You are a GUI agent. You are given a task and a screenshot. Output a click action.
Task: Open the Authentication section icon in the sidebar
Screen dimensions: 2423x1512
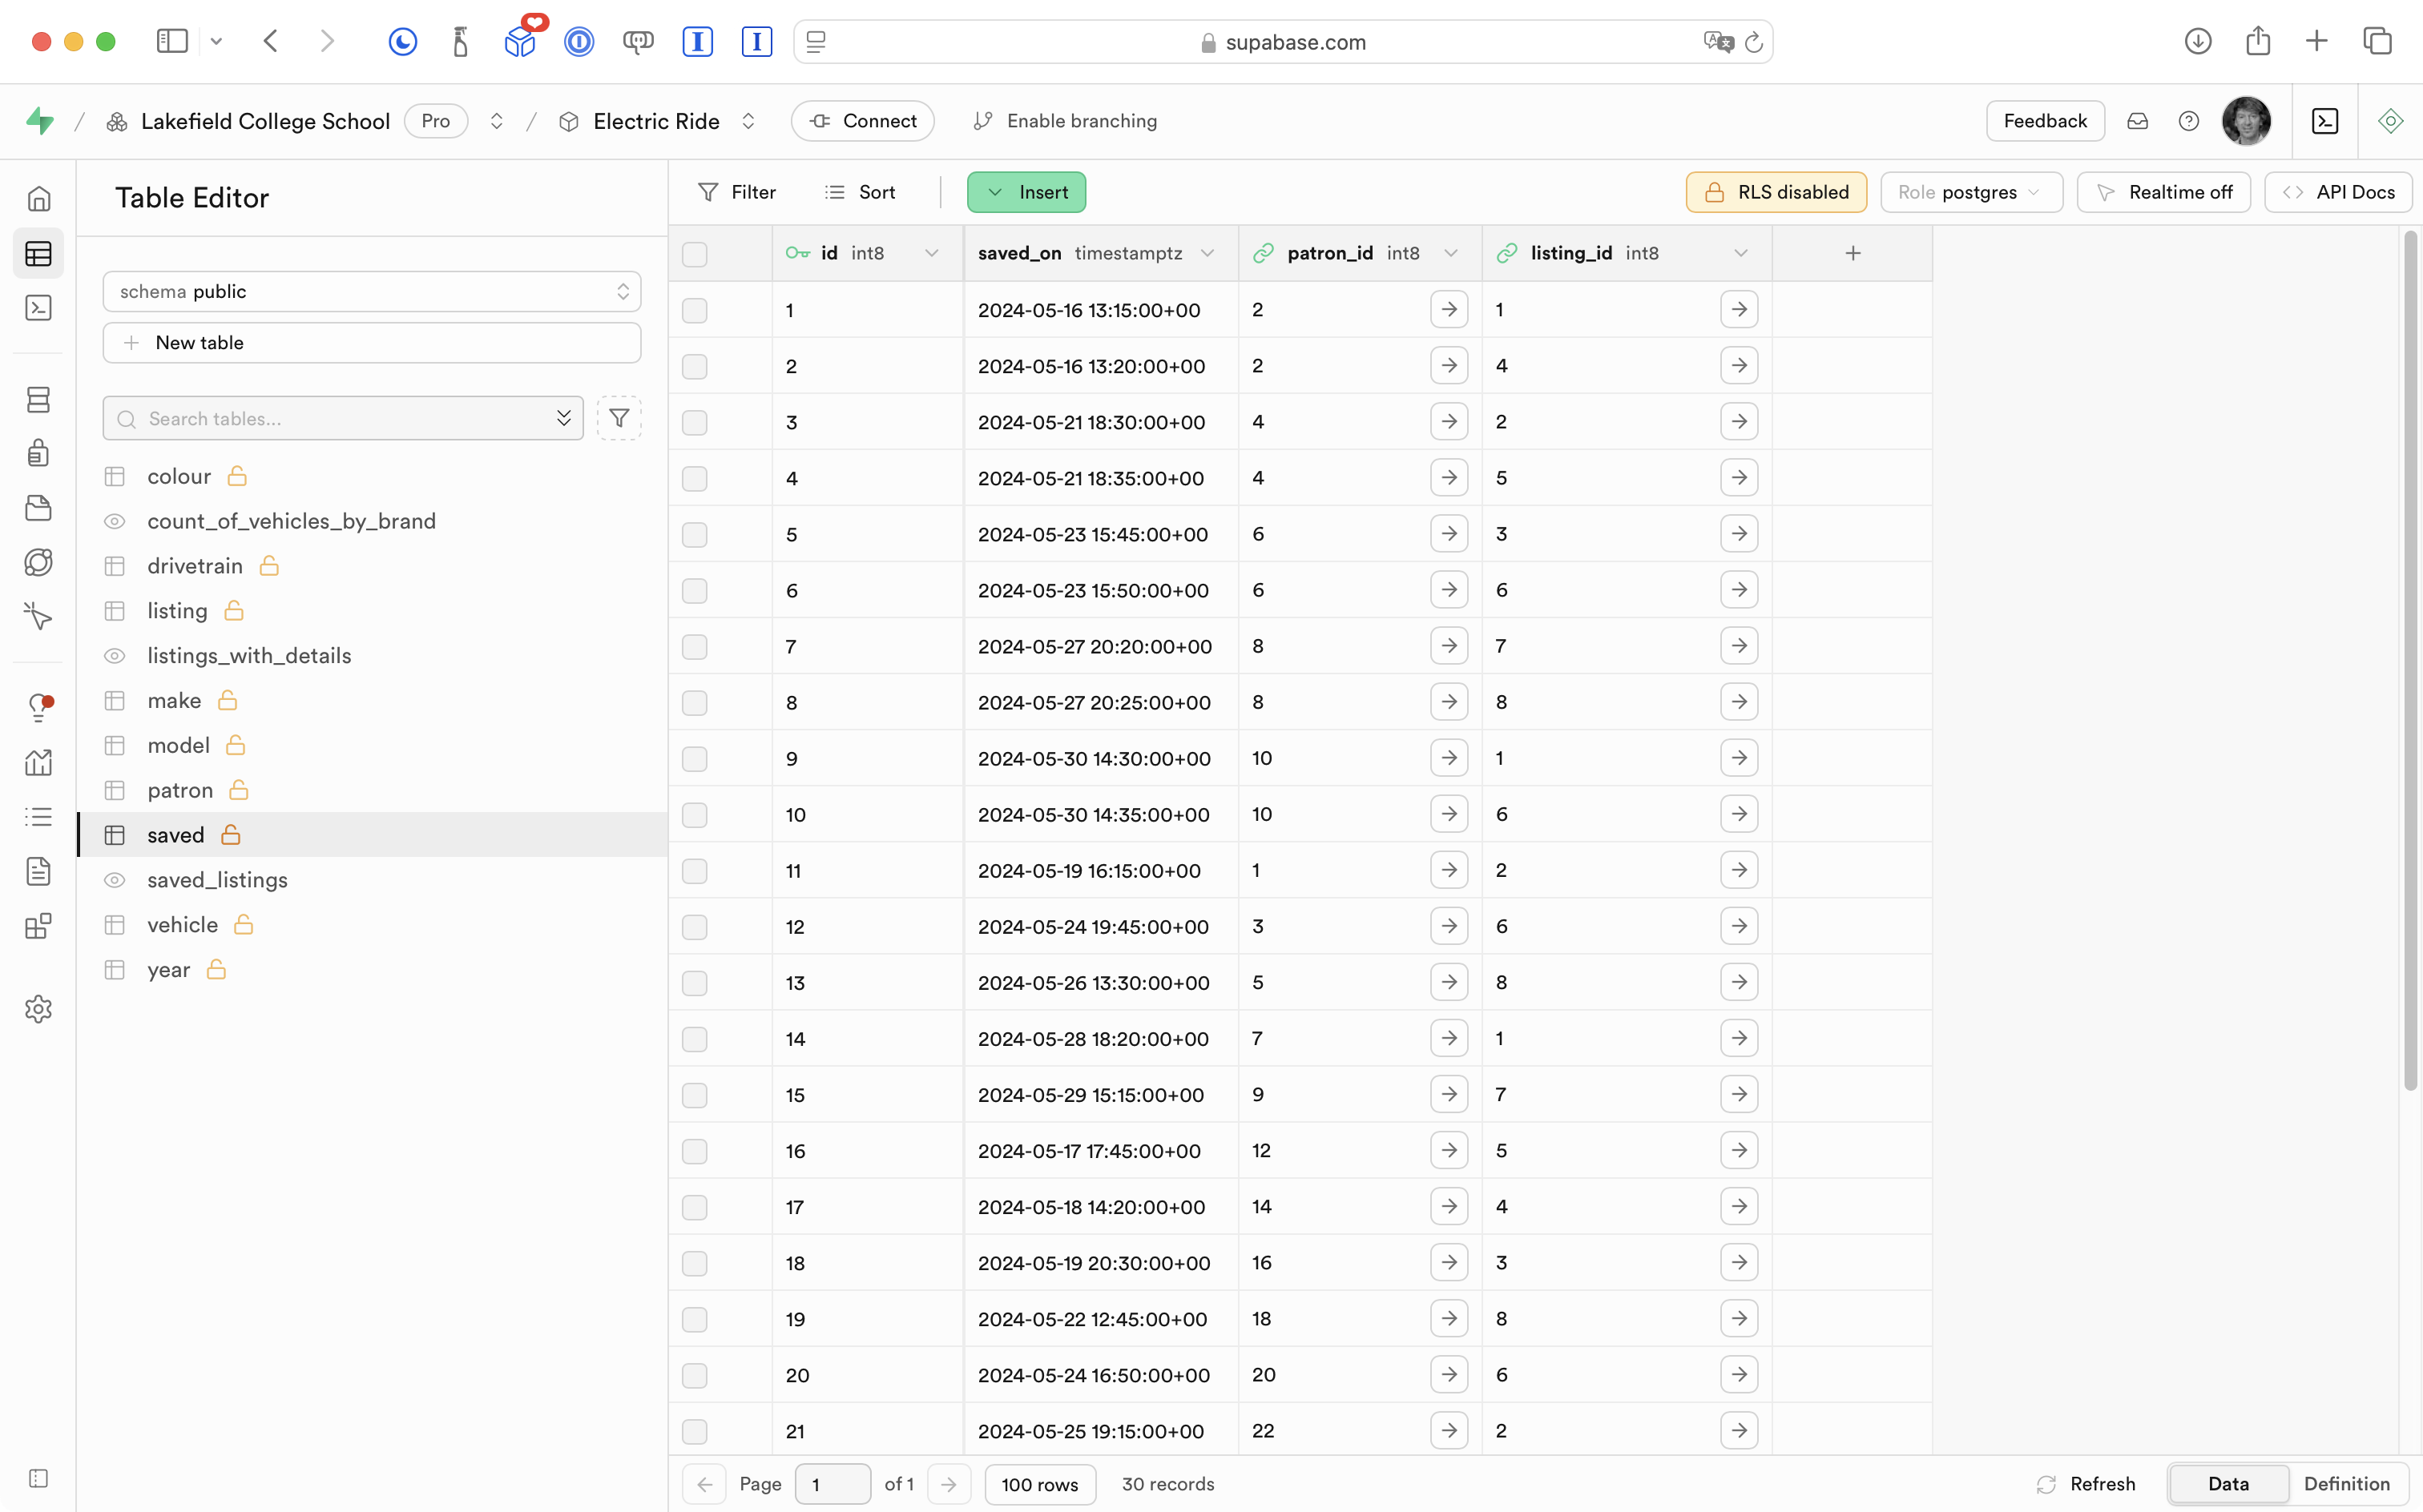38,453
